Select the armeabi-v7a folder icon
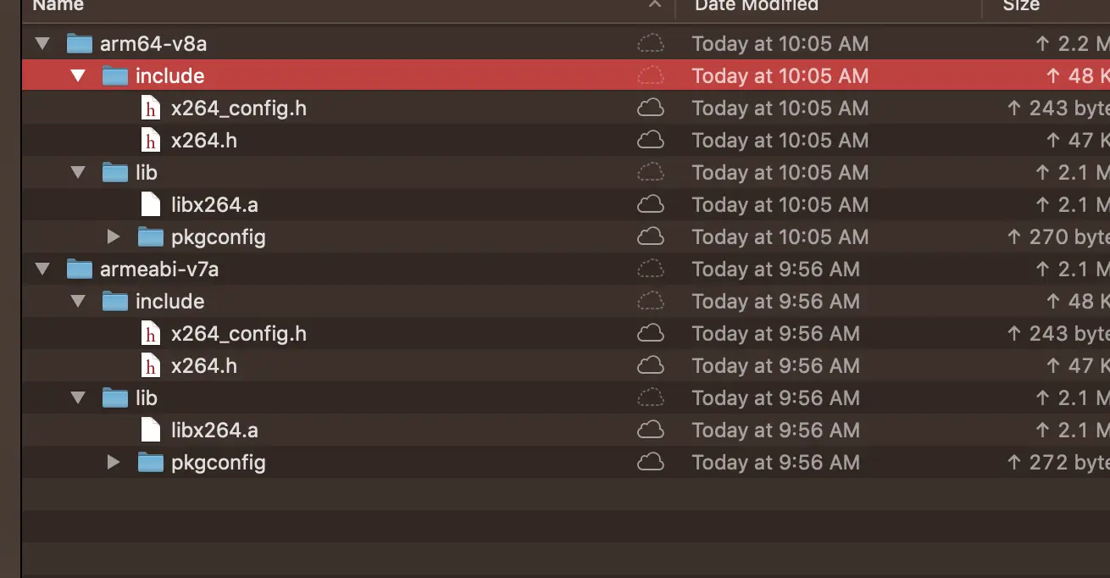 pyautogui.click(x=79, y=269)
